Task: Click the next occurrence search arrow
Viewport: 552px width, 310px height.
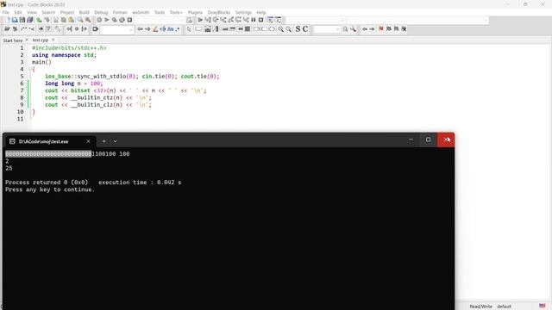Action: click(147, 29)
